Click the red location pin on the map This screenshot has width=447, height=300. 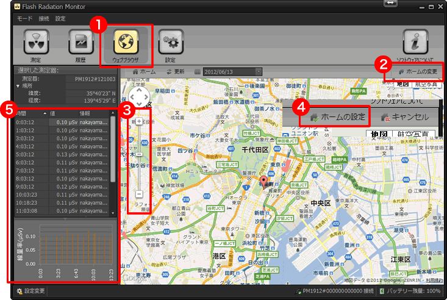point(263,181)
